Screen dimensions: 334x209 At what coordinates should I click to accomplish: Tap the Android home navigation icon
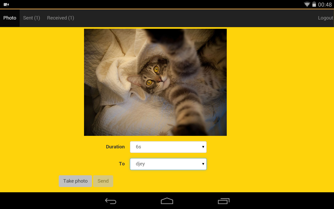click(167, 201)
